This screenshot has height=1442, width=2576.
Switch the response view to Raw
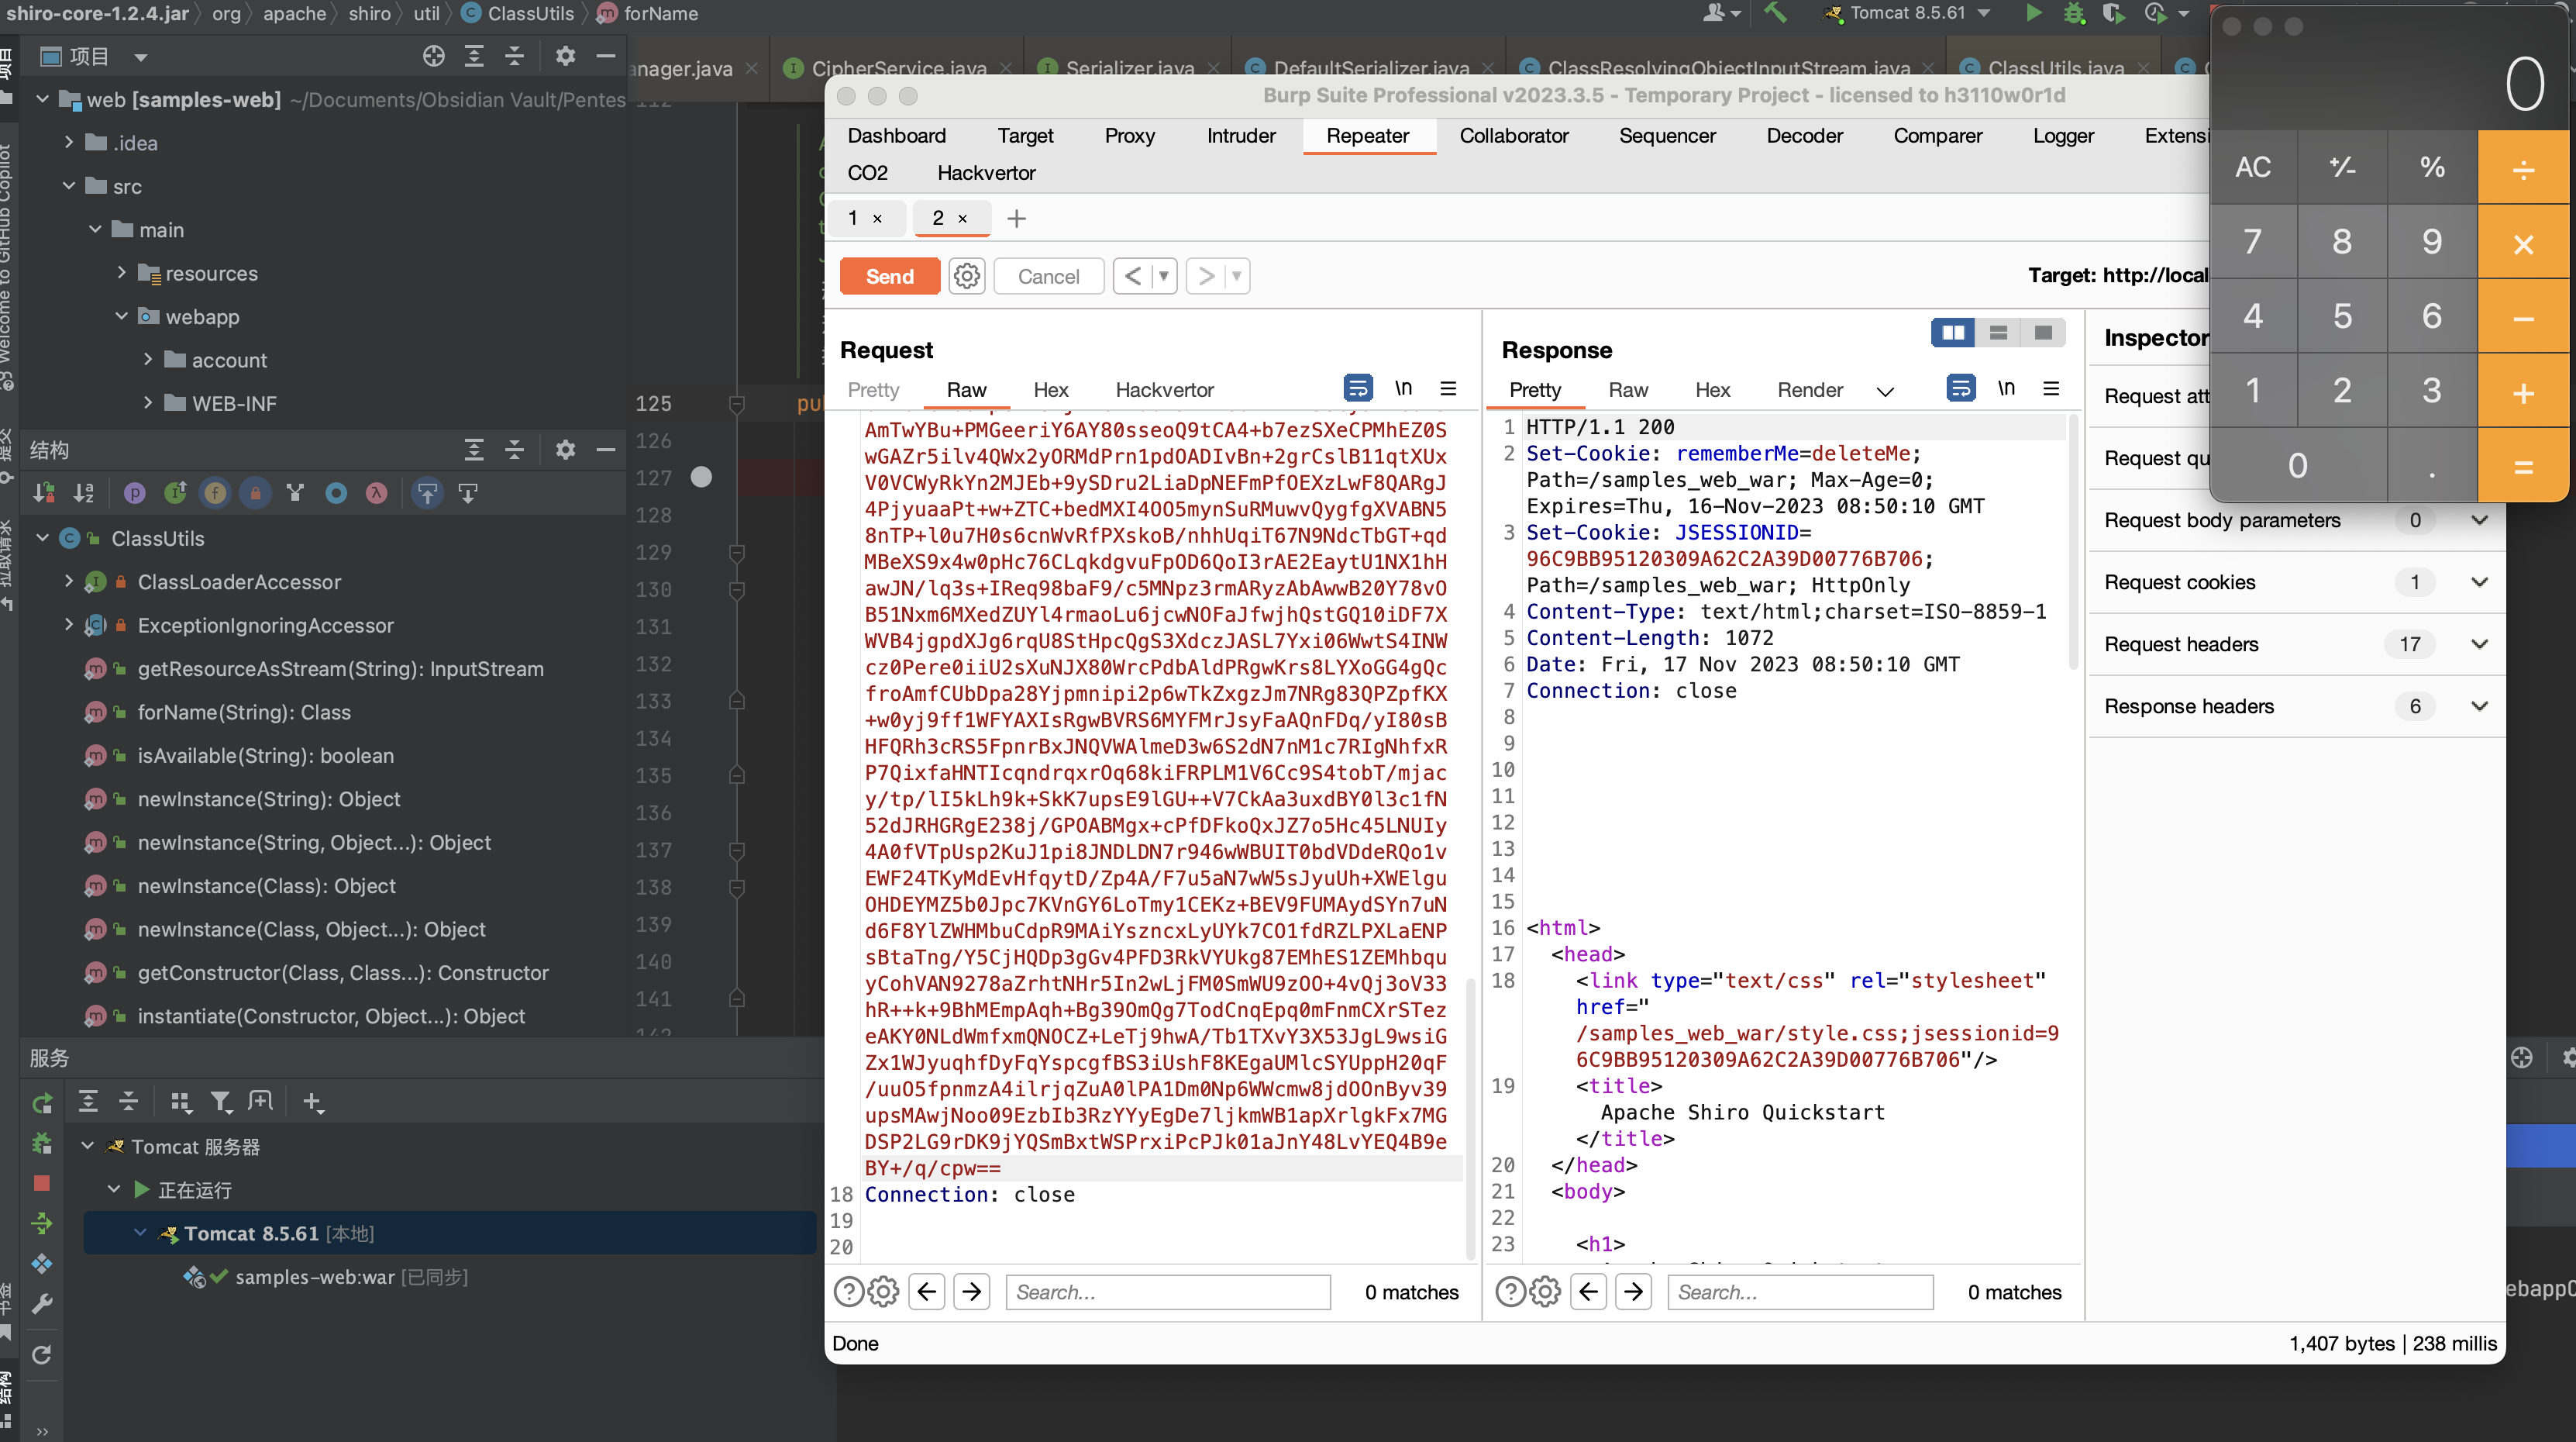tap(1628, 389)
